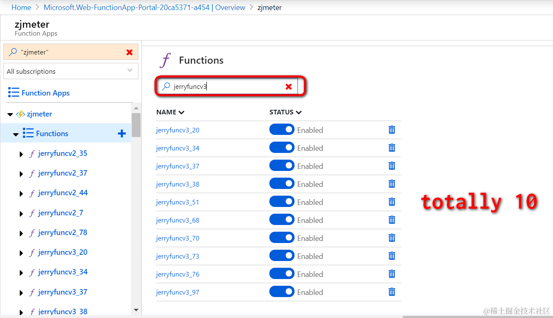
Task: Toggle the Enabled switch for jerryfuncv3_38
Action: pyautogui.click(x=282, y=184)
